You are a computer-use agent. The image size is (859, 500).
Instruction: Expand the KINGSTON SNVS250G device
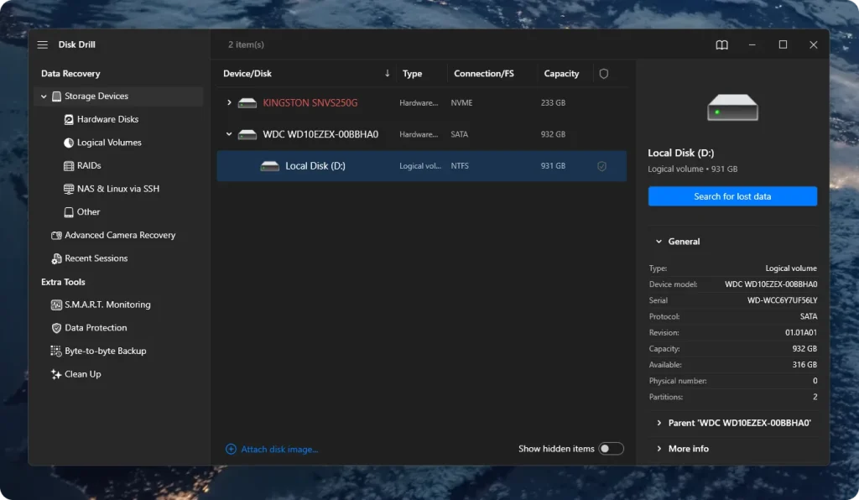[229, 102]
